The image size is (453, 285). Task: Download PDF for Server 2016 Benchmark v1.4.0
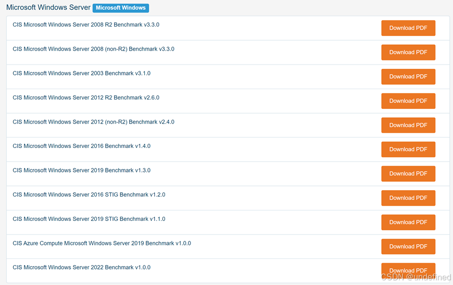(408, 150)
